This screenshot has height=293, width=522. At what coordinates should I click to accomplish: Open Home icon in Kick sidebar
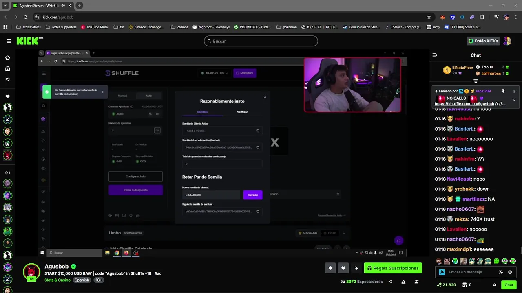pyautogui.click(x=7, y=58)
